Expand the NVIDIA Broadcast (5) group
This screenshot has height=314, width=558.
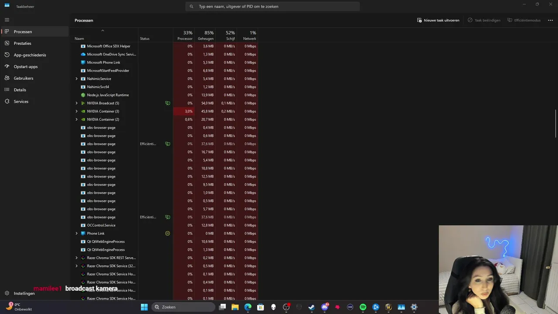(x=77, y=103)
